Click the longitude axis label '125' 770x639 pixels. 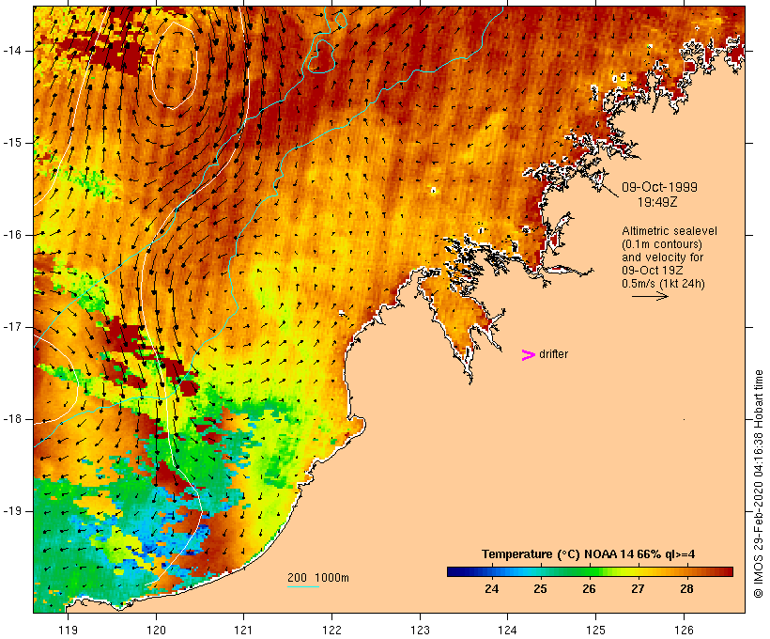(x=595, y=631)
